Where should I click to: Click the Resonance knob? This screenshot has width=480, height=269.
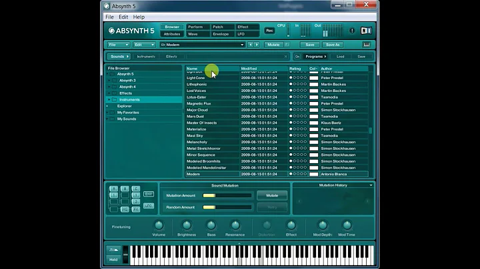click(235, 225)
